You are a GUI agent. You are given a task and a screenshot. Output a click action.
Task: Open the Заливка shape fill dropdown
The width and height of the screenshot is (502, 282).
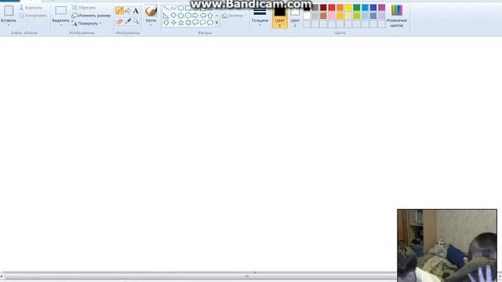(x=235, y=16)
